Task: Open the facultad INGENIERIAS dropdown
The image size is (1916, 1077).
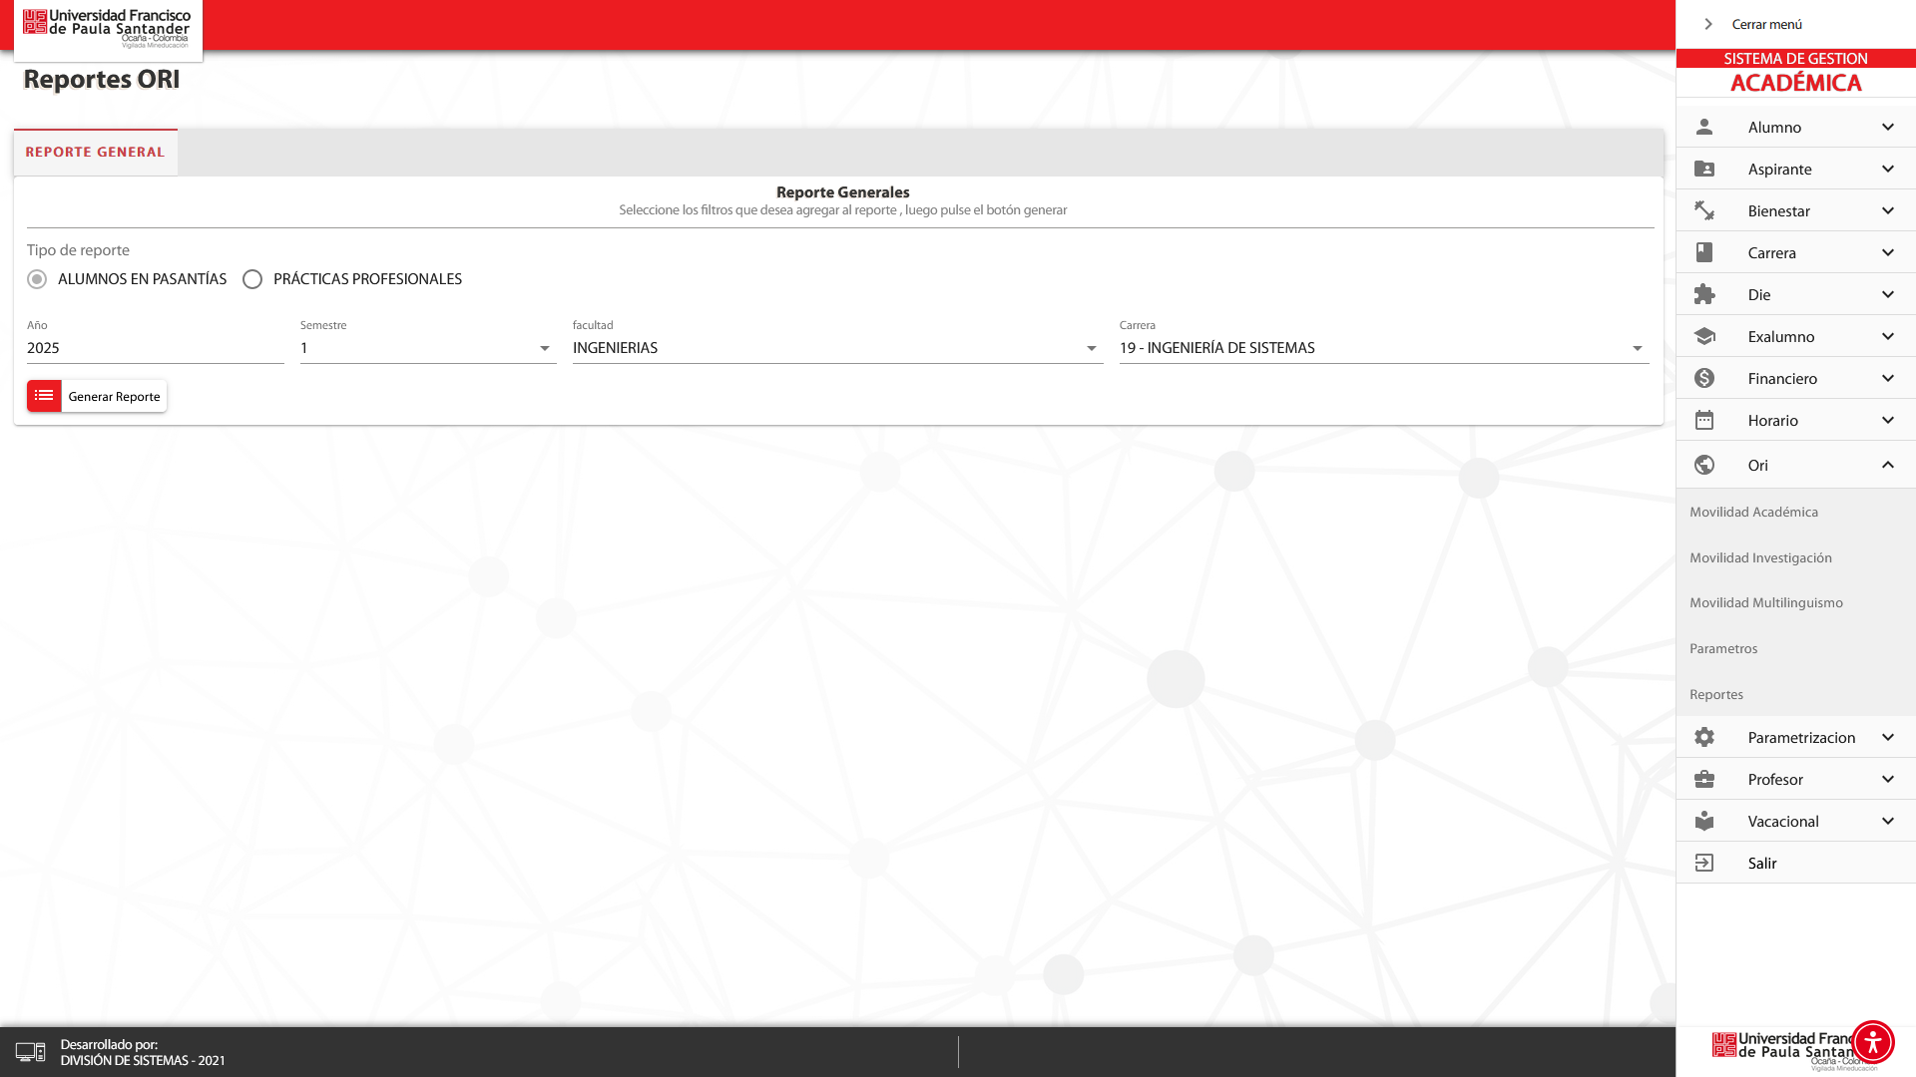Action: point(837,348)
